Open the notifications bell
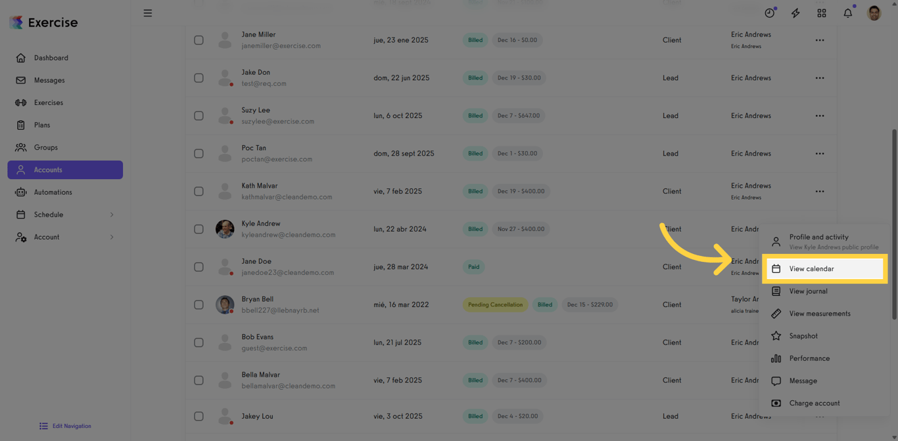The width and height of the screenshot is (898, 441). [x=848, y=13]
